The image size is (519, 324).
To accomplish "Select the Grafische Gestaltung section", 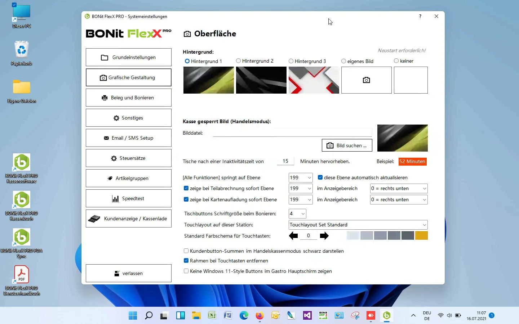I will [x=128, y=77].
